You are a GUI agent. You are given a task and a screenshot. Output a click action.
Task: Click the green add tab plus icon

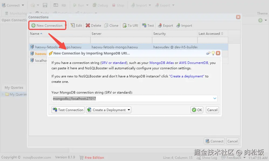pyautogui.click(x=260, y=20)
